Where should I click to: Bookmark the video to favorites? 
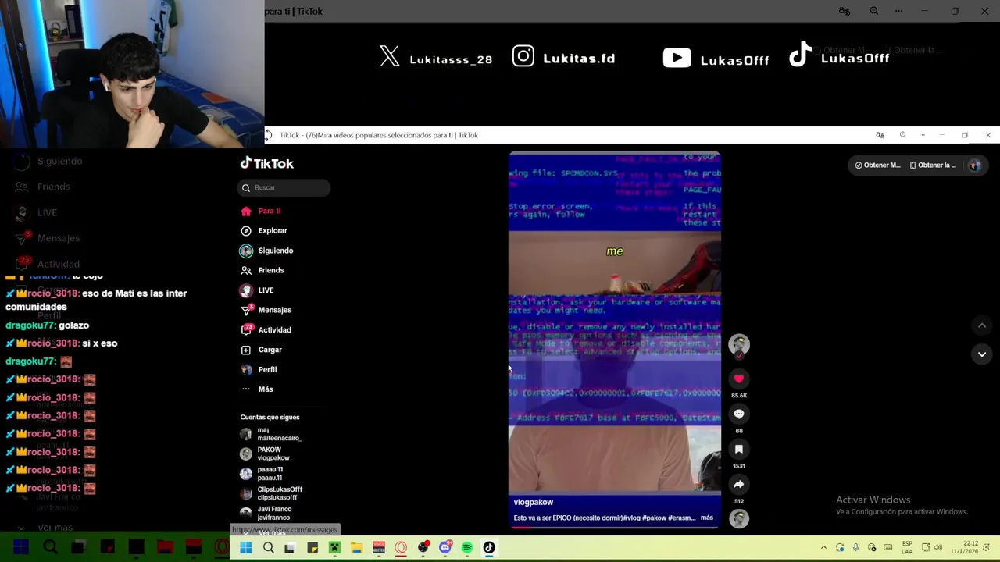(738, 449)
